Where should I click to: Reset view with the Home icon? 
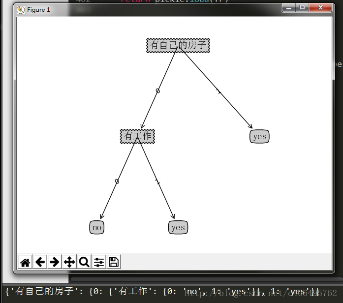point(25,262)
